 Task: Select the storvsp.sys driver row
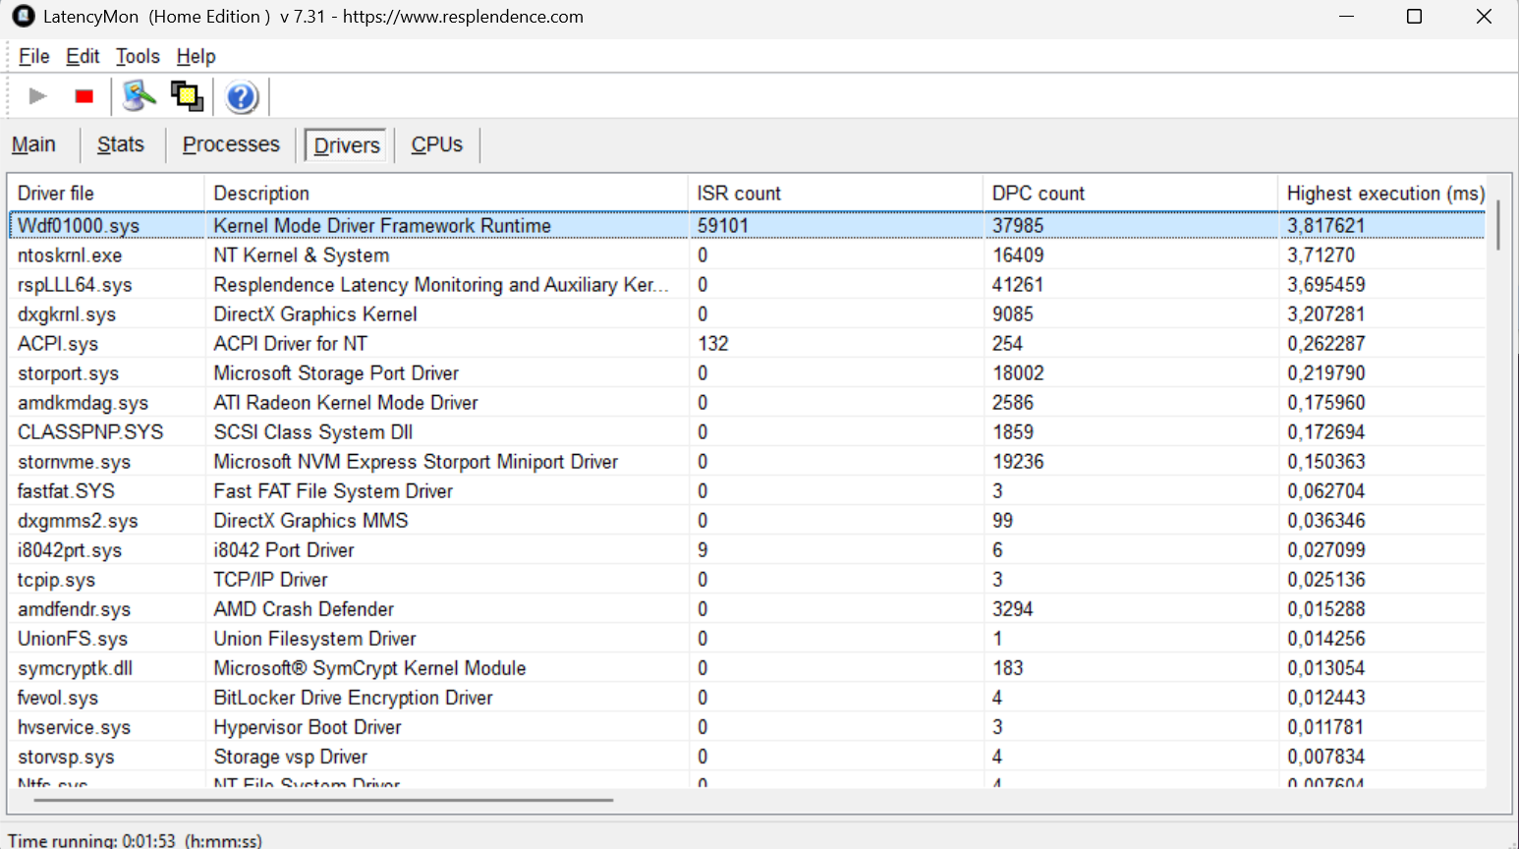tap(747, 757)
